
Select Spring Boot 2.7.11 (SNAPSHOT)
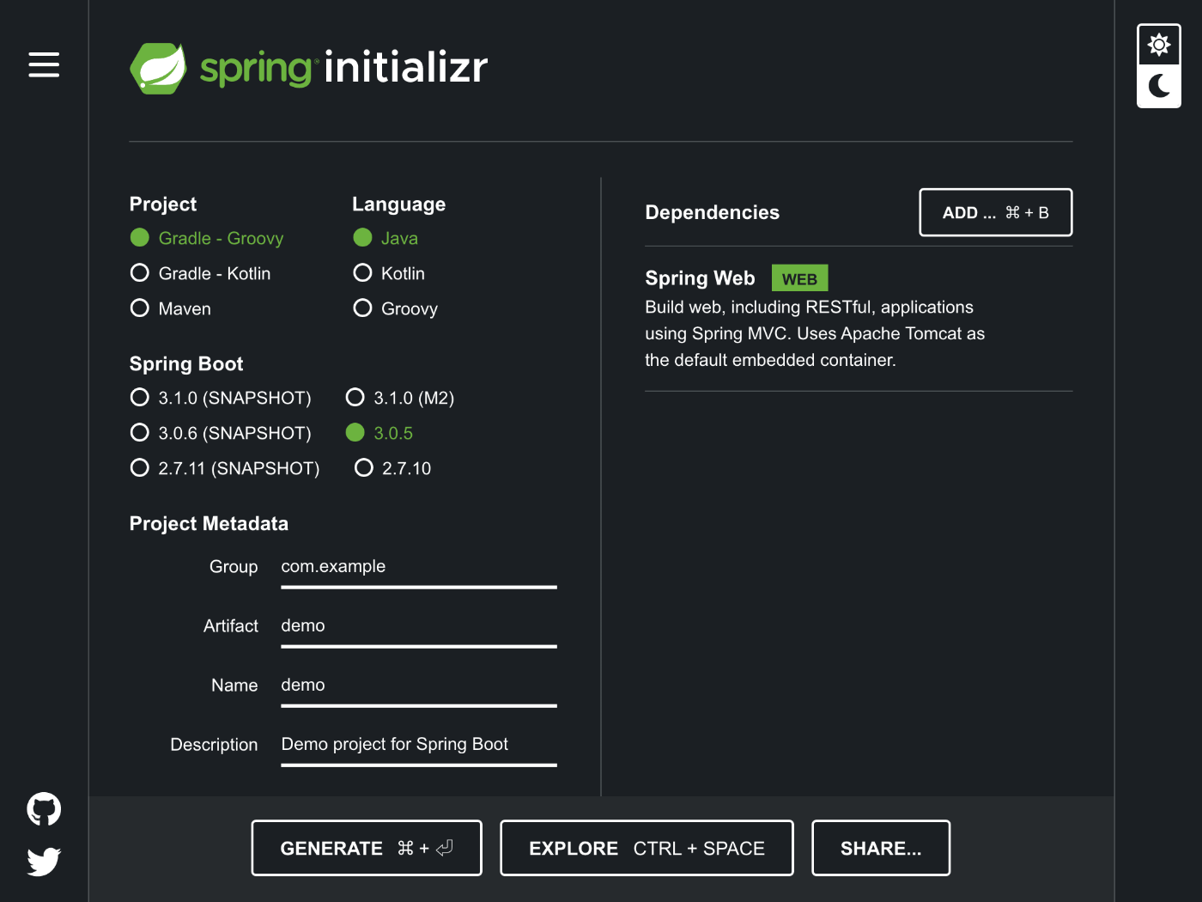click(225, 468)
